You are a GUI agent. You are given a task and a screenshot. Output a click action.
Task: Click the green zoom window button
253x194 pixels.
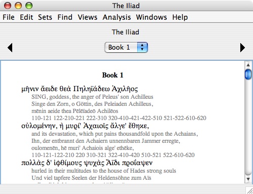(29, 6)
